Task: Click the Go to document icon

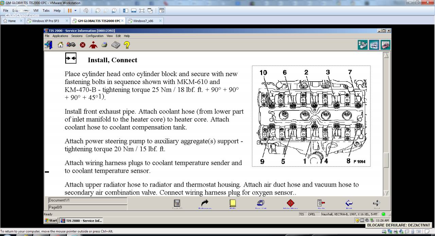Action: pyautogui.click(x=321, y=204)
